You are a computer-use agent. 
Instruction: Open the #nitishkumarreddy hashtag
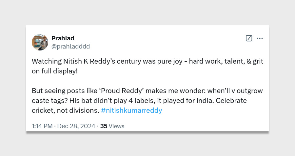131,110
